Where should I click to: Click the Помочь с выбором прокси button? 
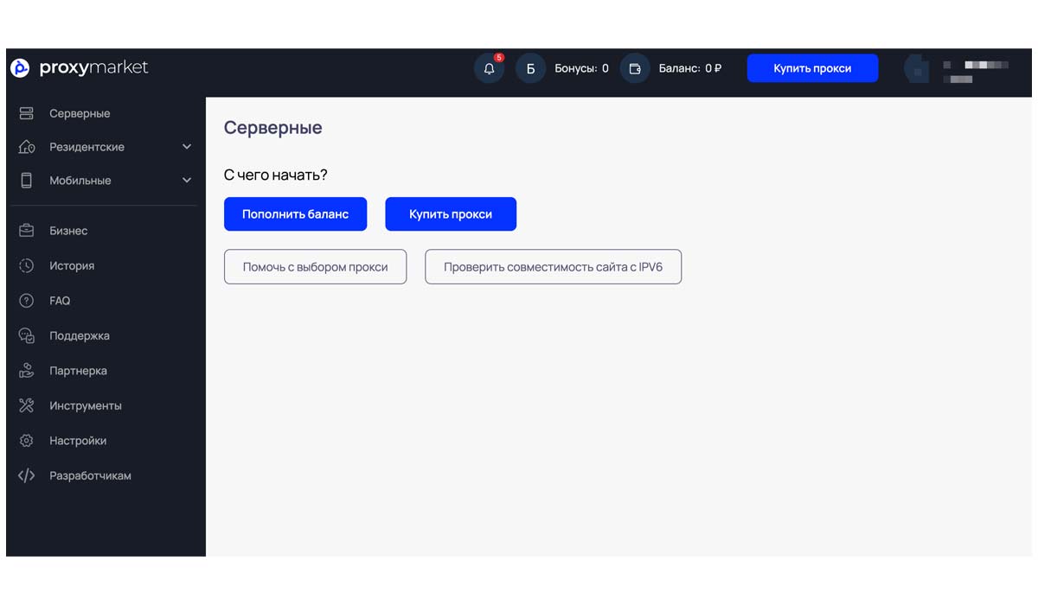(315, 267)
